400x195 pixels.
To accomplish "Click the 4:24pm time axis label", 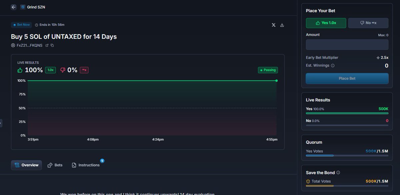I will [x=158, y=139].
